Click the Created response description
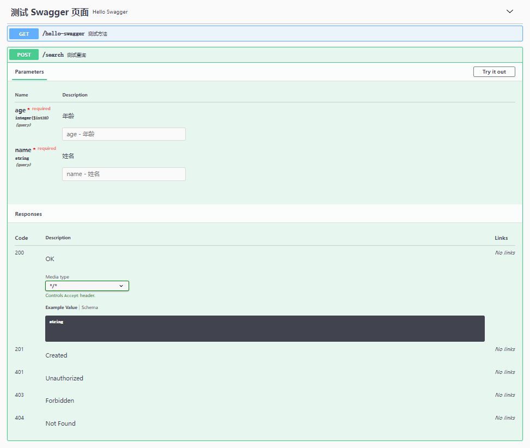This screenshot has width=530, height=448. [57, 355]
